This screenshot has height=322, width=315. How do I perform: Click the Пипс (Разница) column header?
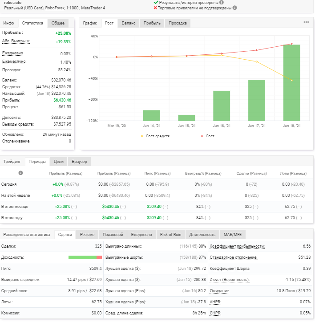pos(157,173)
